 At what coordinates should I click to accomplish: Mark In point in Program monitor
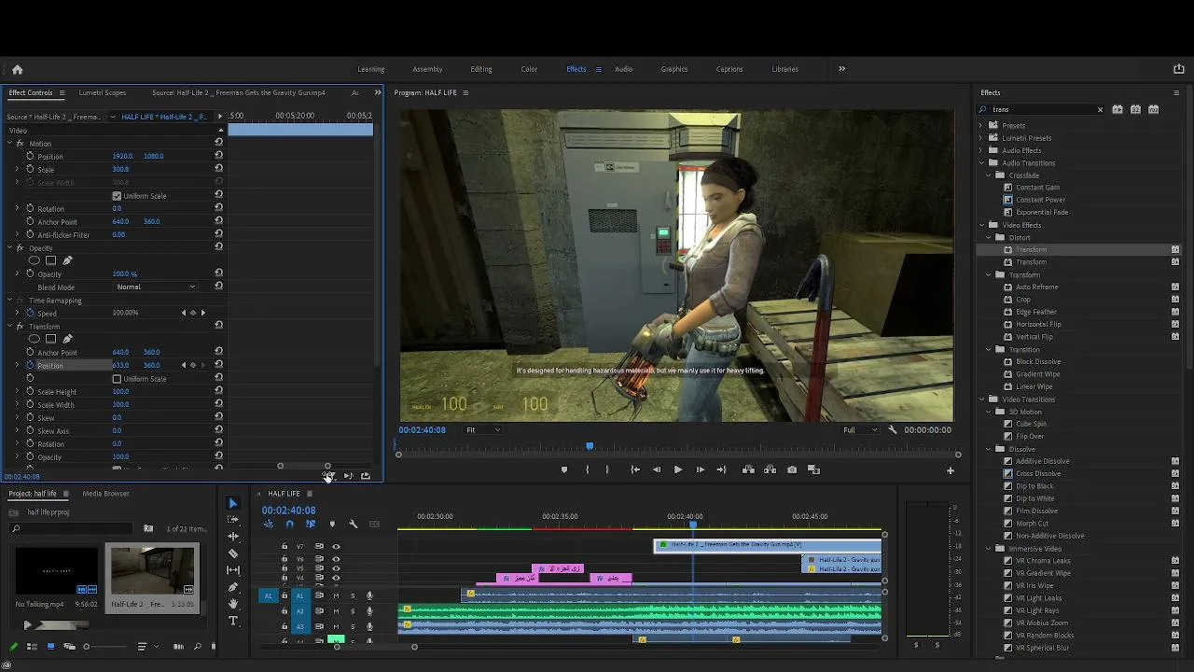pos(587,470)
